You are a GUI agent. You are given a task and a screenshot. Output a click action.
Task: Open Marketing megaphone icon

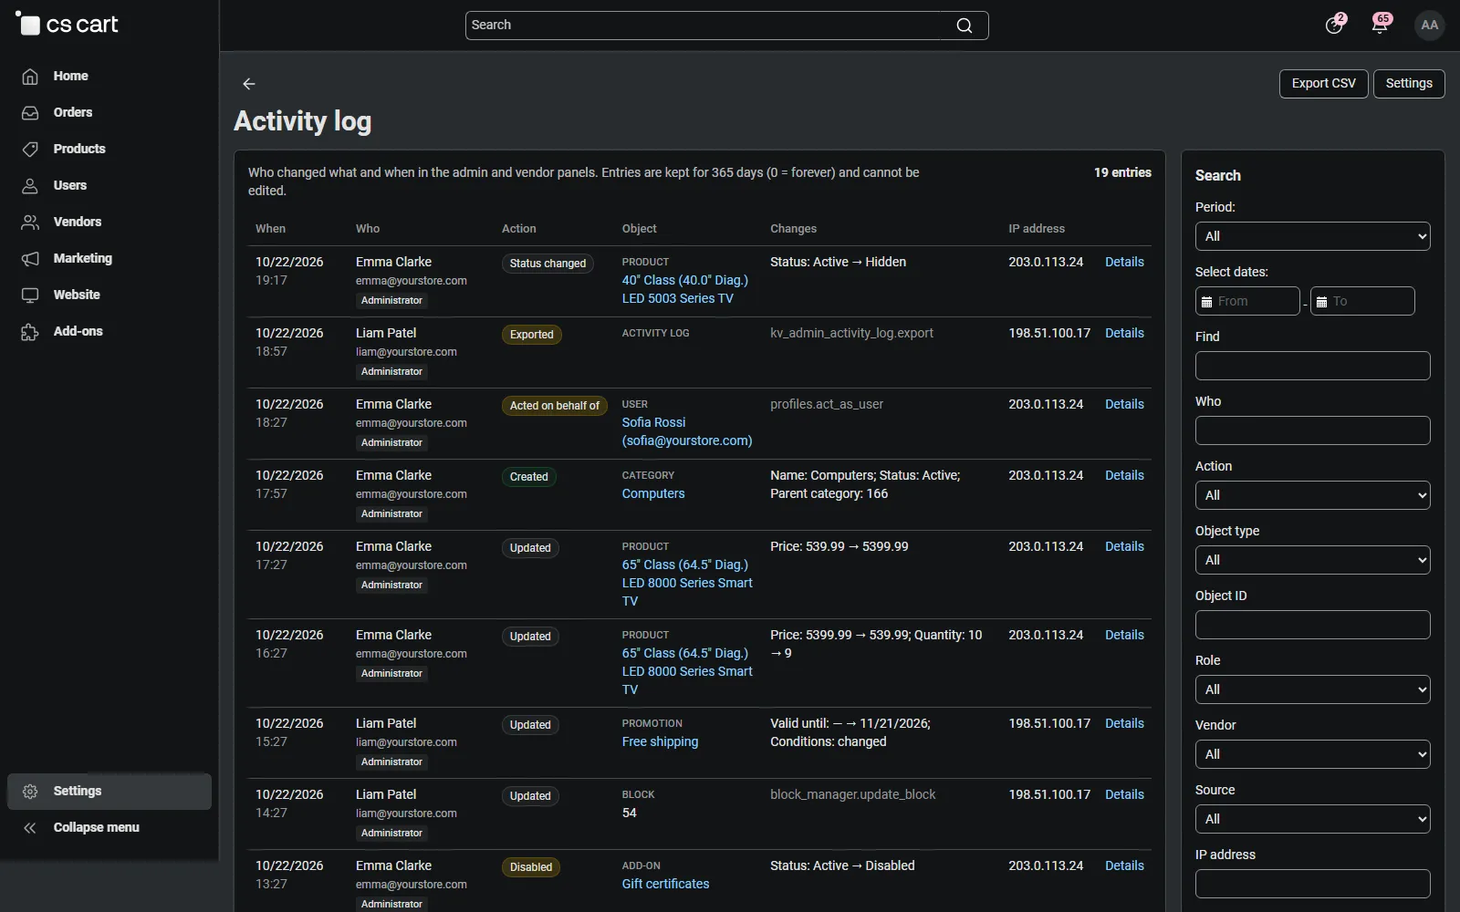click(x=30, y=259)
